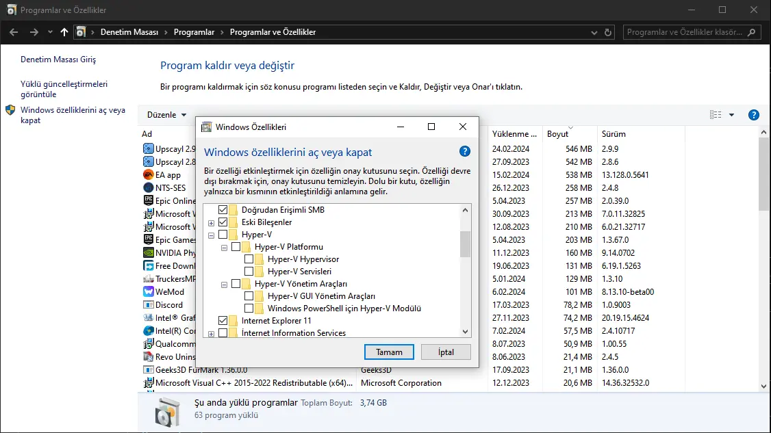
Task: Uncheck Eski Bileşenler checkbox
Action: (223, 222)
